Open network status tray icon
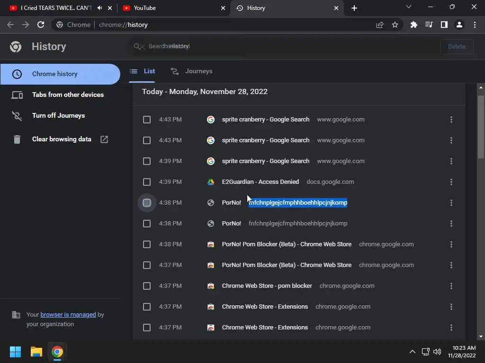 [x=425, y=352]
